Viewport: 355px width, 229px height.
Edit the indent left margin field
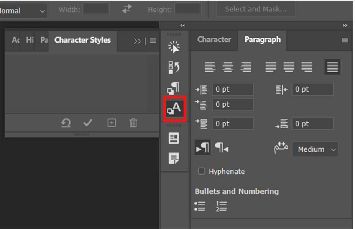(x=233, y=89)
